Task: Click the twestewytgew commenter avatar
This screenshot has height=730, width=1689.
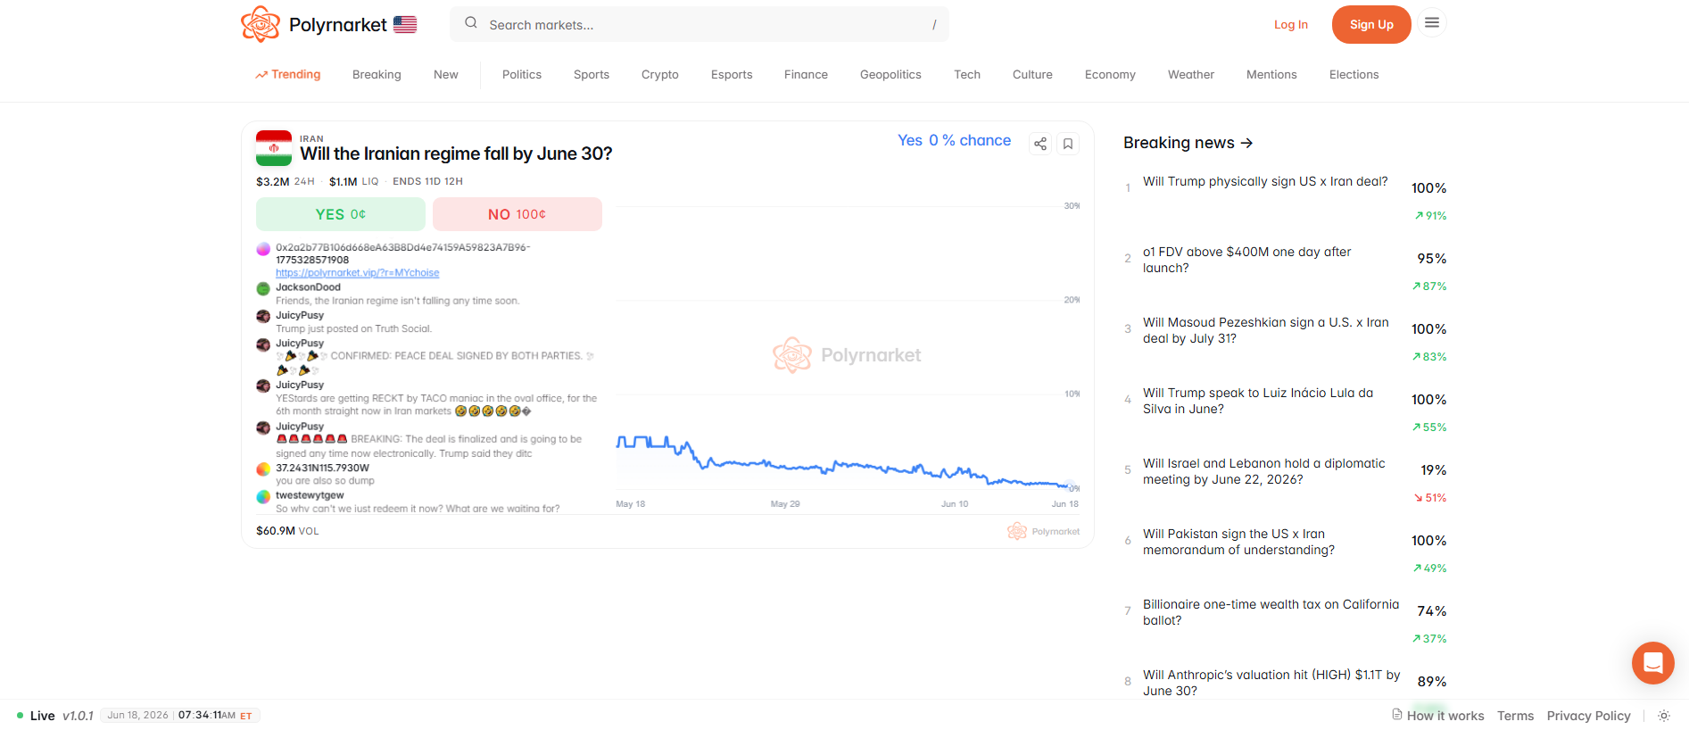Action: point(263,496)
